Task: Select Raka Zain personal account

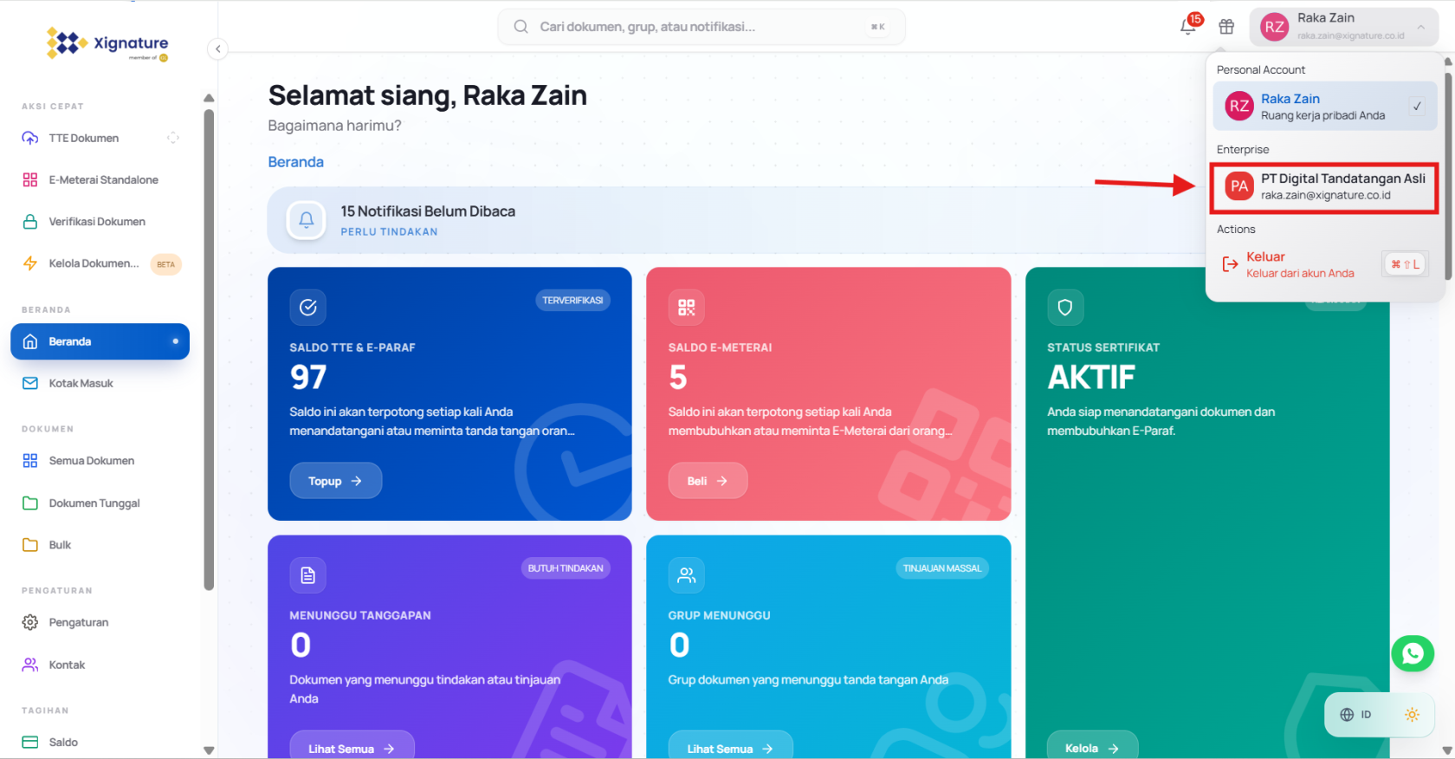Action: pyautogui.click(x=1325, y=107)
